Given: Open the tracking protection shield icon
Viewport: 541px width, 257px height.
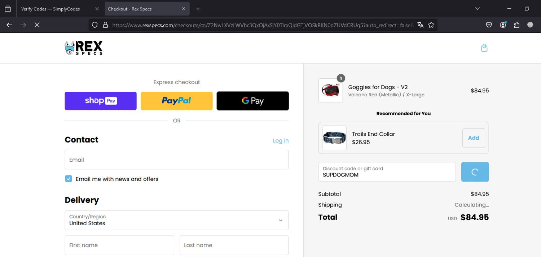Looking at the screenshot, I should 94,25.
